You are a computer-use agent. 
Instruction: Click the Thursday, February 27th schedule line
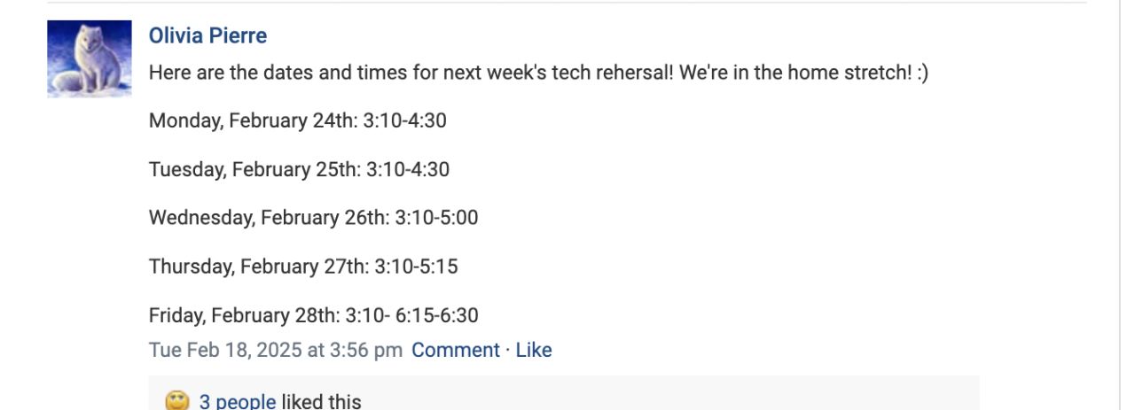[x=303, y=267]
